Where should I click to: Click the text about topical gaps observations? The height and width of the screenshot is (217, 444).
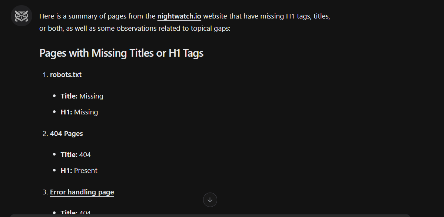point(148,28)
